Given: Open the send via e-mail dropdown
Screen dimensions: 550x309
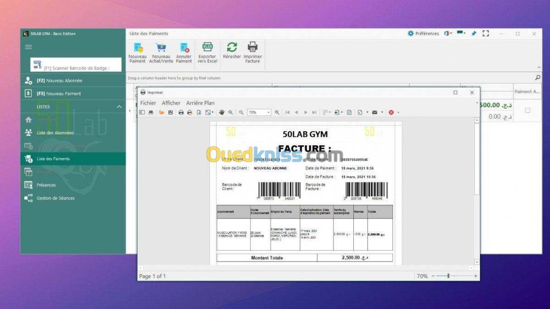Looking at the screenshot, I should [x=382, y=112].
